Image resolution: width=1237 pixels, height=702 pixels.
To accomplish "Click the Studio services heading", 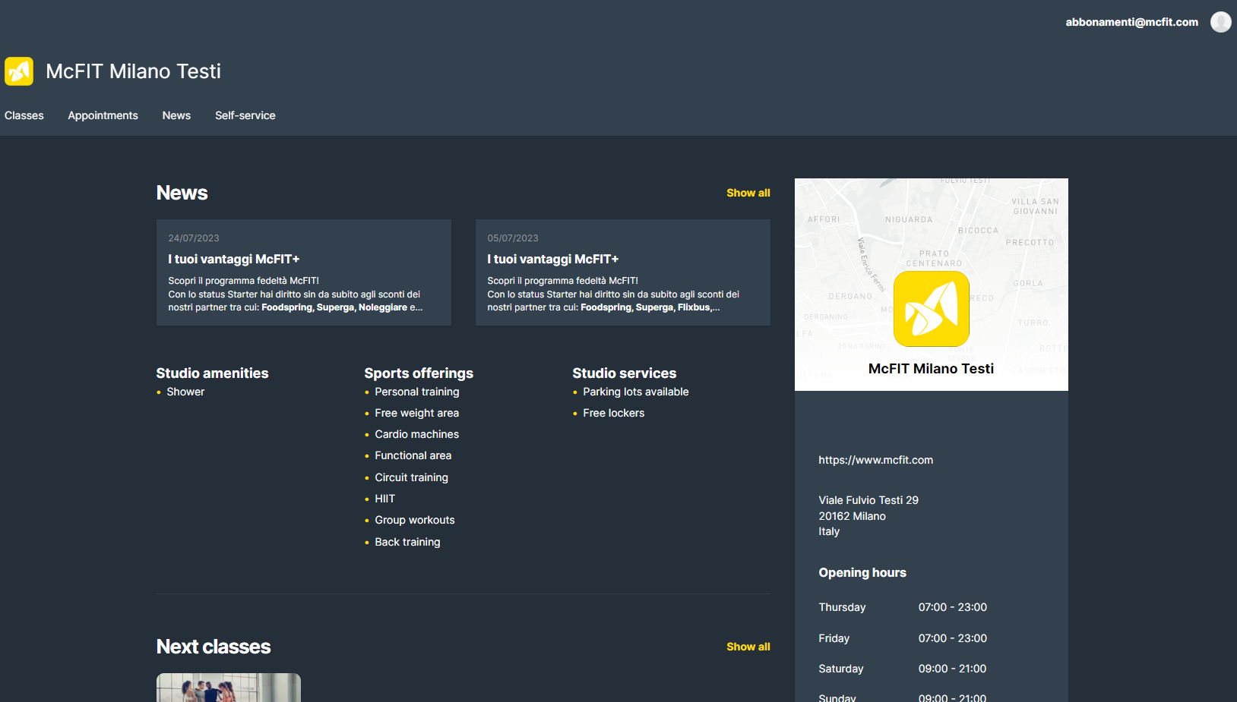I will (625, 373).
